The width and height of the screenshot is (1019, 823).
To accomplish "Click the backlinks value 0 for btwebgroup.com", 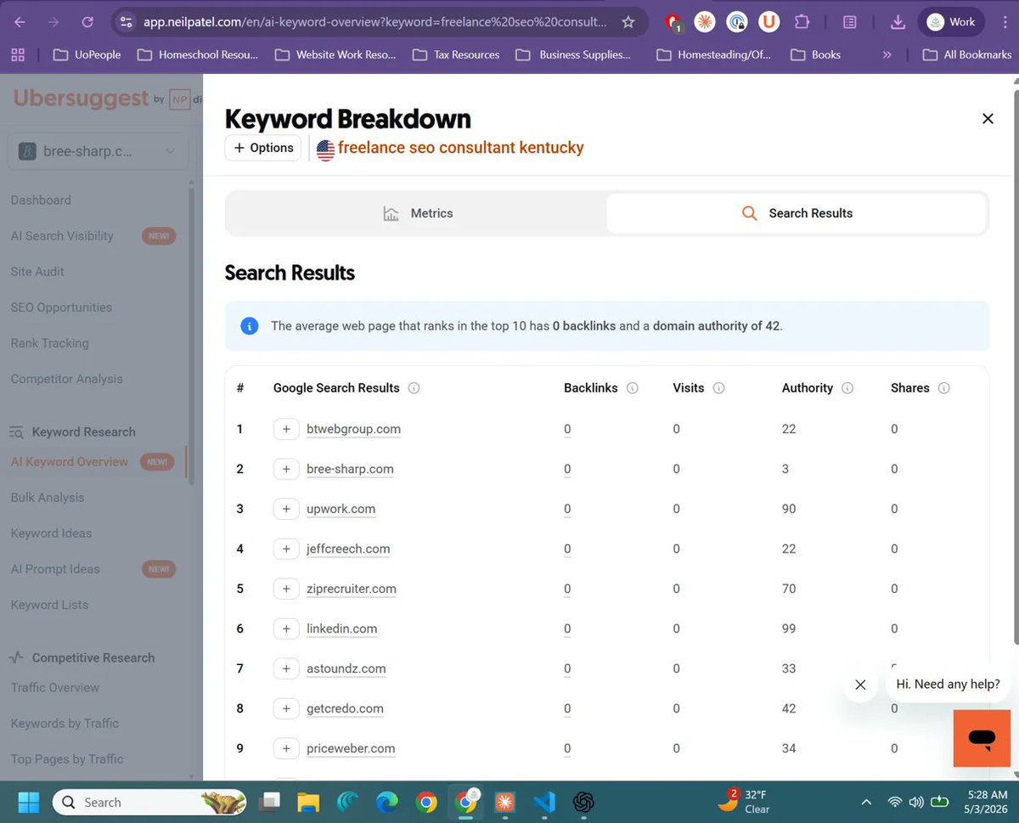I will 567,429.
